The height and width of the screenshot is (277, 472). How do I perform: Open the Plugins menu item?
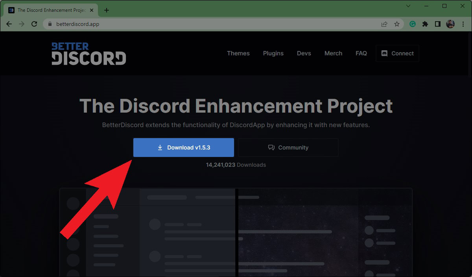click(x=273, y=53)
